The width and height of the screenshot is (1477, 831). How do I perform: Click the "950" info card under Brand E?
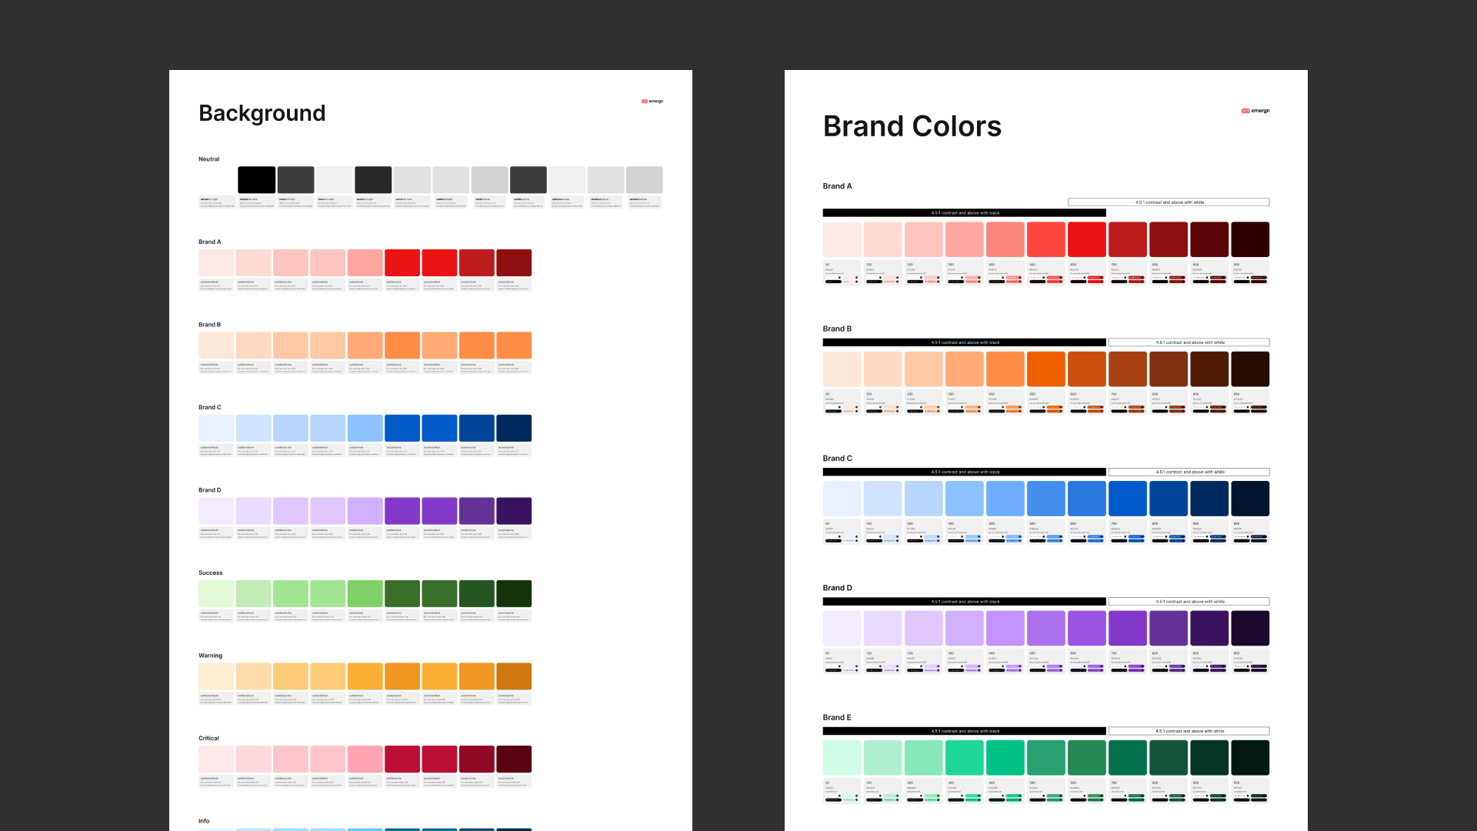[x=1250, y=792]
